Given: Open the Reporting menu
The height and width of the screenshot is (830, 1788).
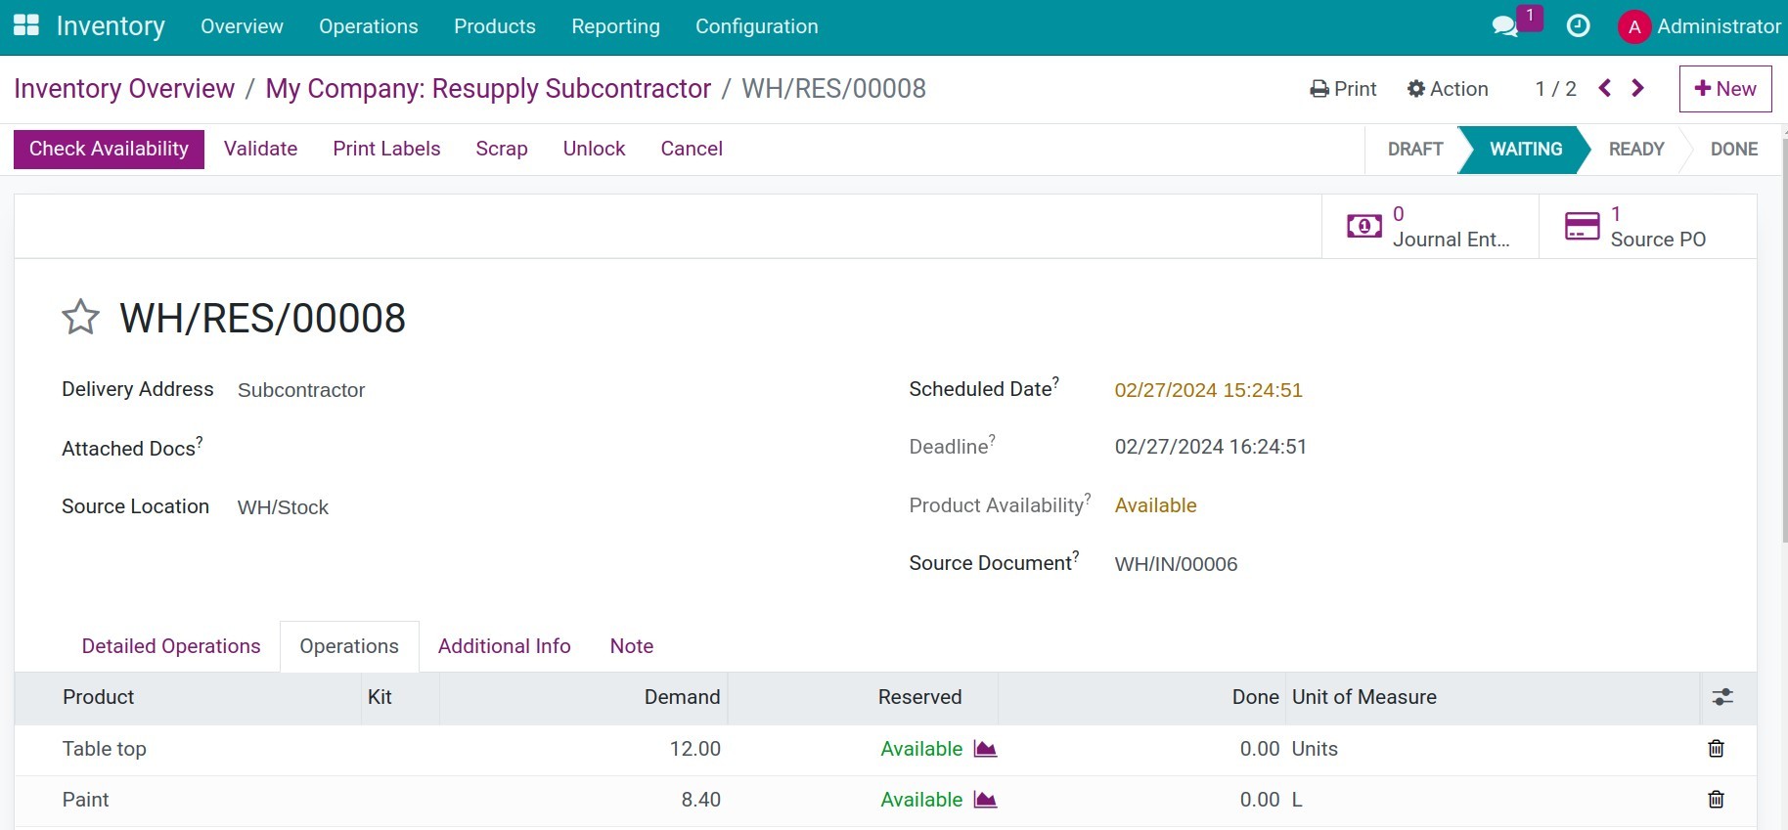Looking at the screenshot, I should point(615,26).
